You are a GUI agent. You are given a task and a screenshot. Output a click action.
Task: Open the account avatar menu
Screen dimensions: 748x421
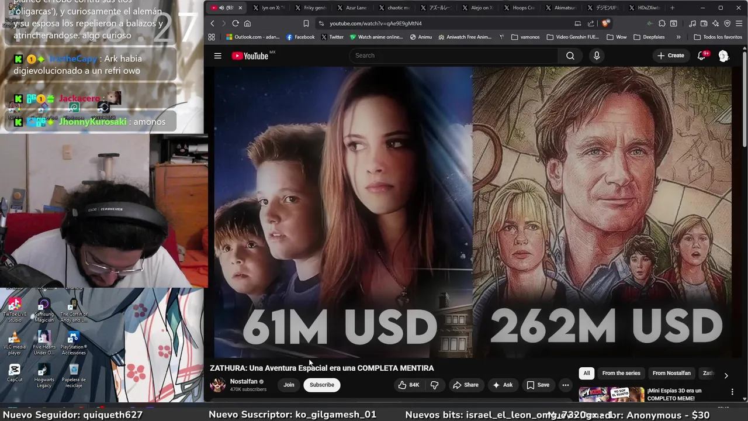click(723, 56)
